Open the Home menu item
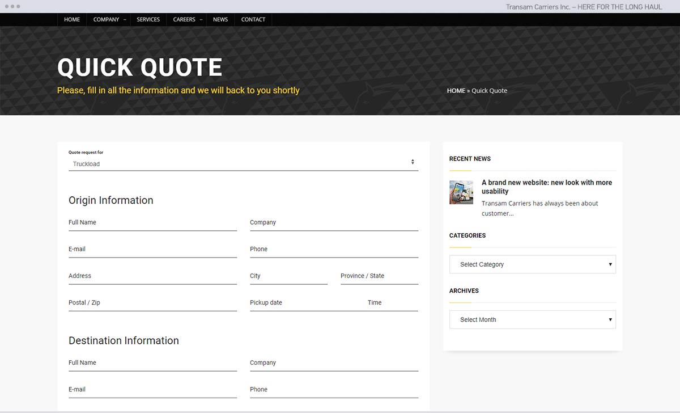Screen dimensions: 680x413 (x=72, y=19)
